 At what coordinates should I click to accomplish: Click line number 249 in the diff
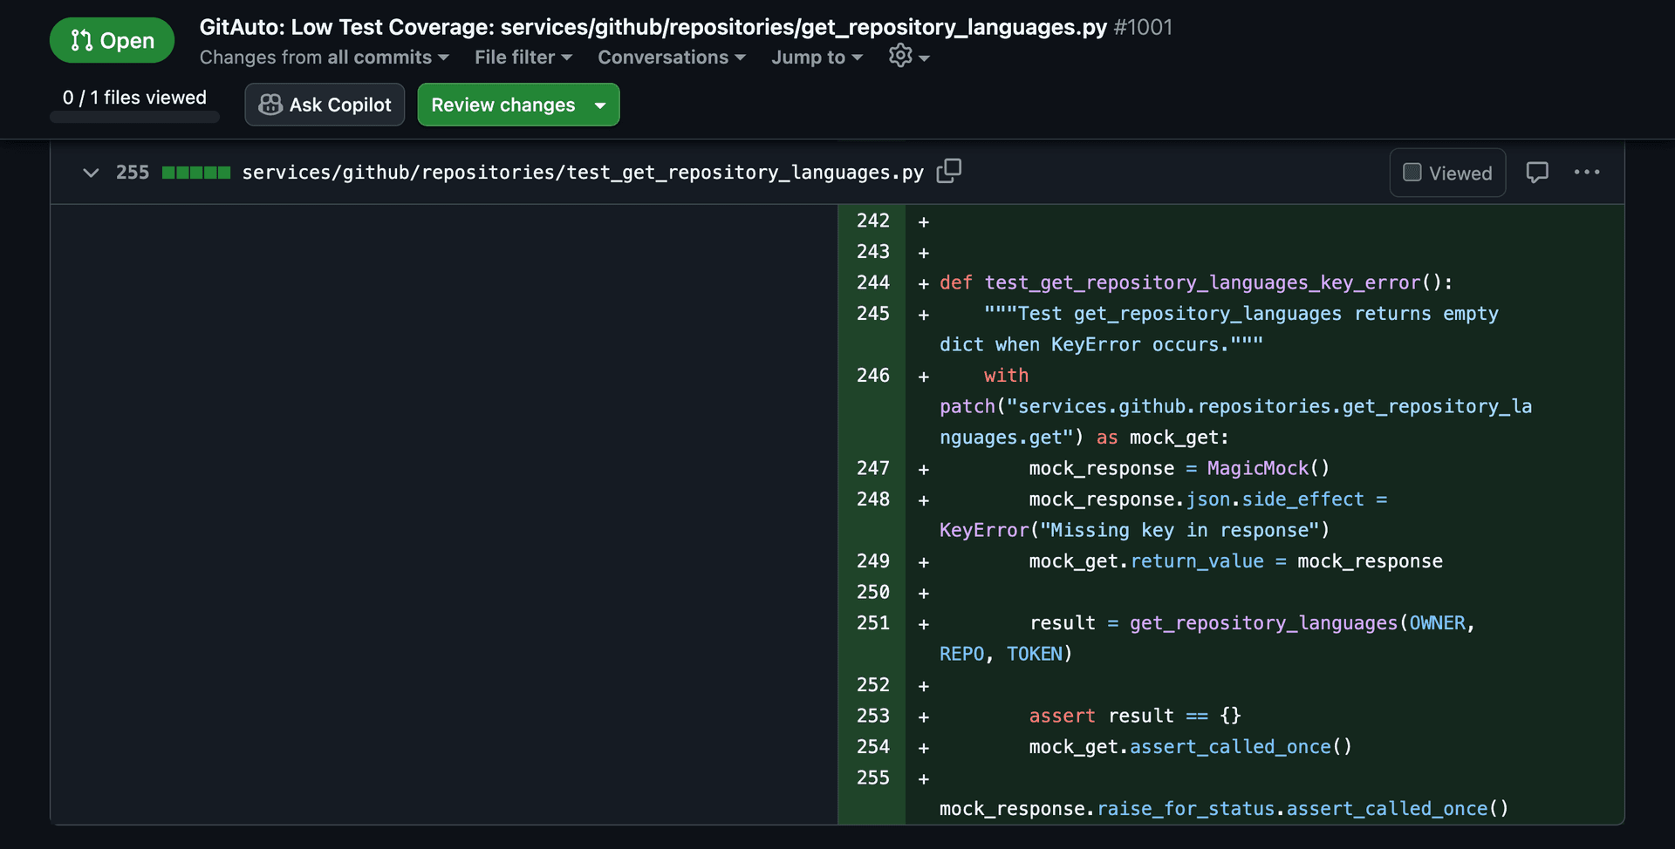872,561
